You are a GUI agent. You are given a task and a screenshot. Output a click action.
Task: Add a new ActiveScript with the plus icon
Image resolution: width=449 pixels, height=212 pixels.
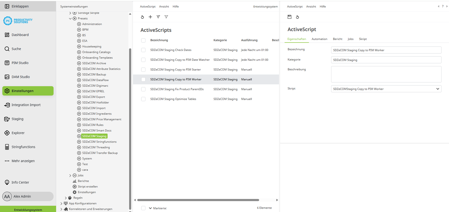coord(150,17)
